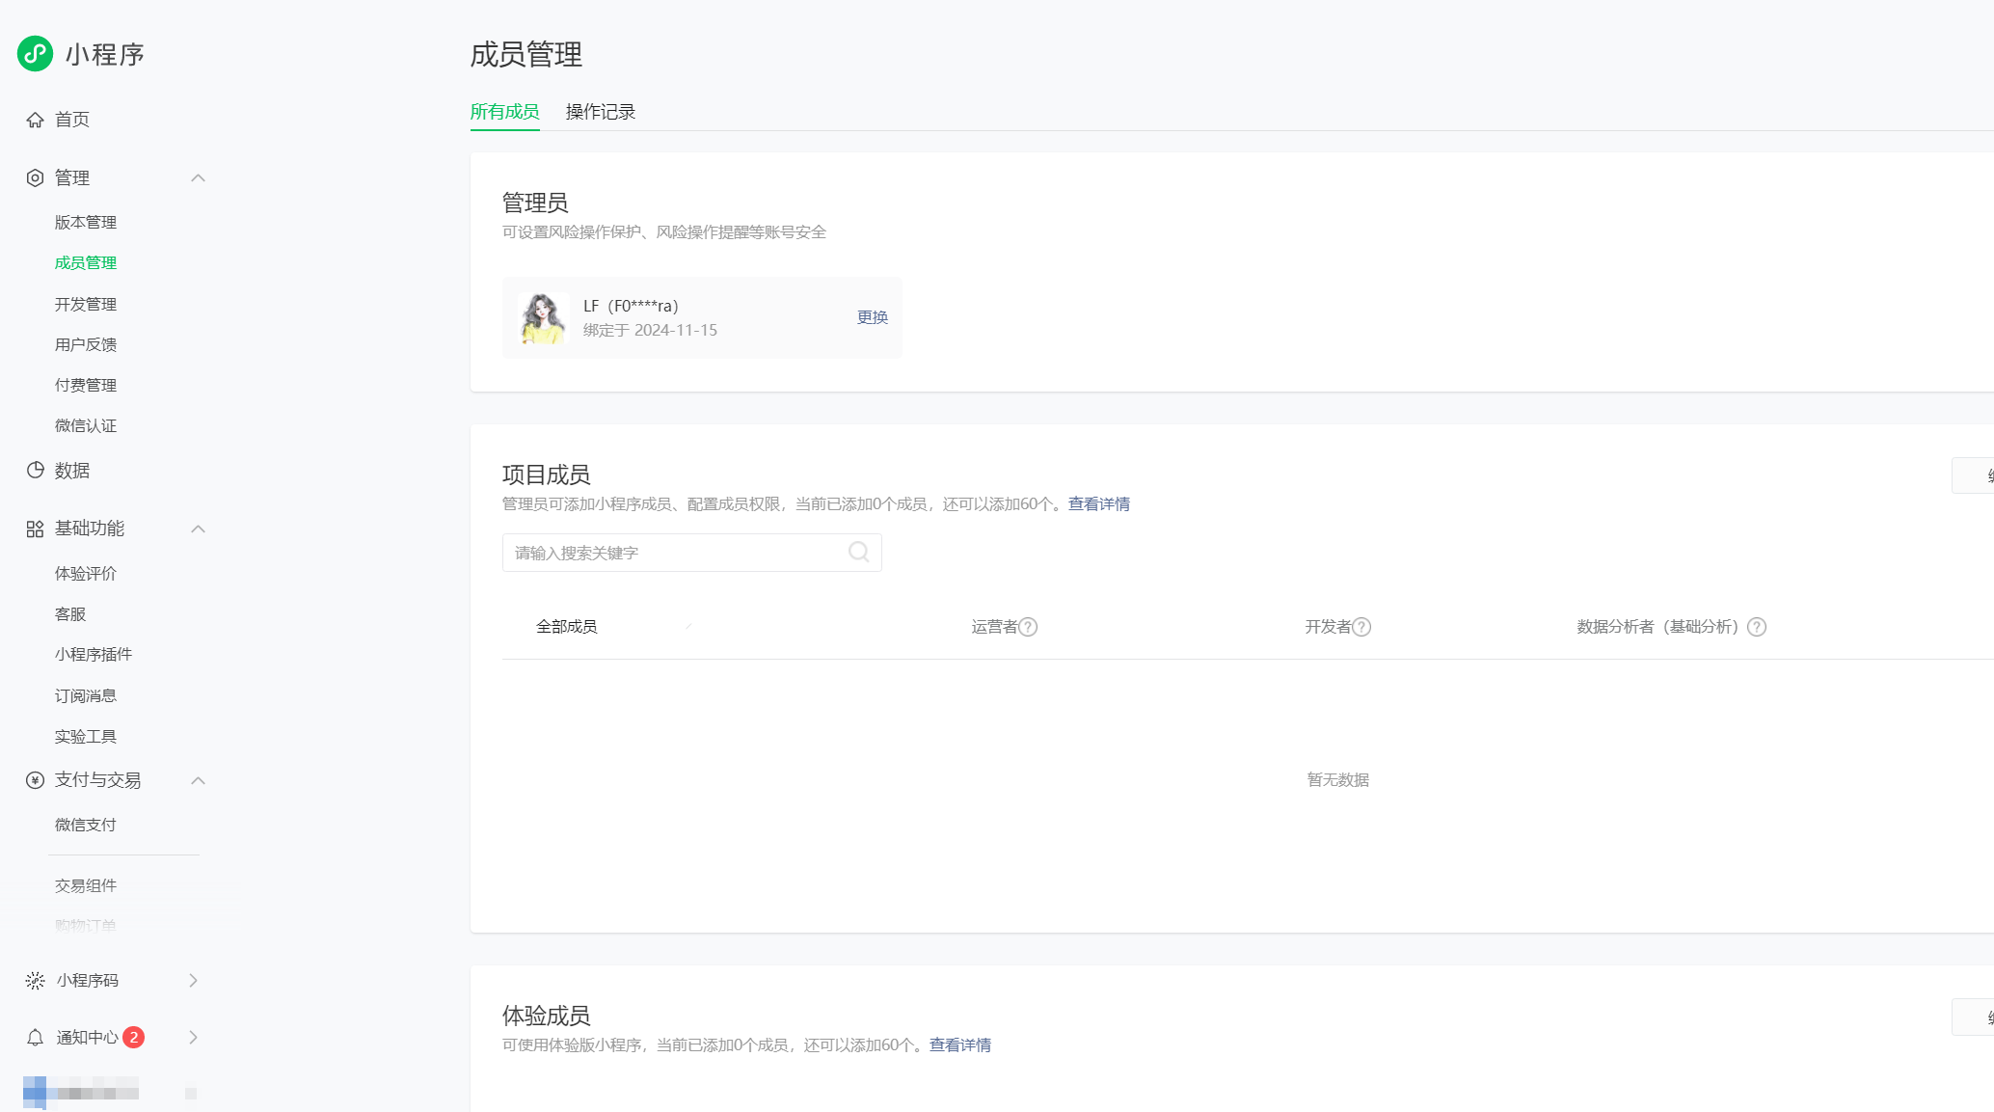Open 版本管理 in the sidebar
Viewport: 1994px width, 1112px height.
[86, 223]
